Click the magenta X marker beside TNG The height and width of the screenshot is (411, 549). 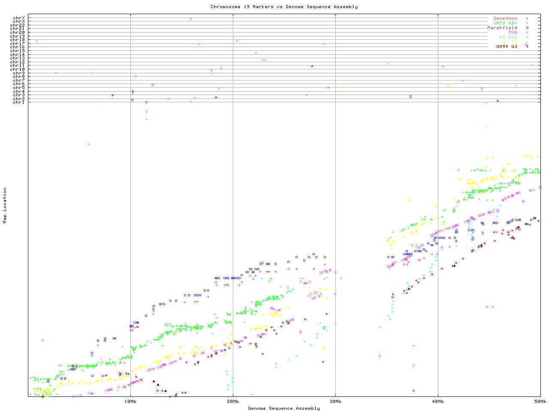point(527,33)
